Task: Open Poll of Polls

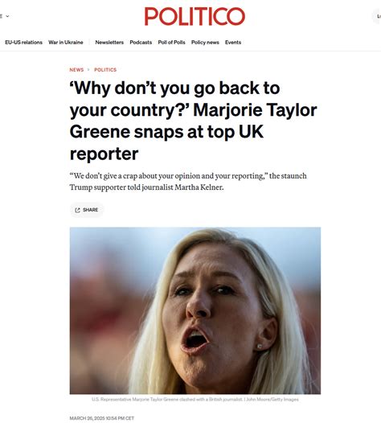Action: pyautogui.click(x=171, y=43)
